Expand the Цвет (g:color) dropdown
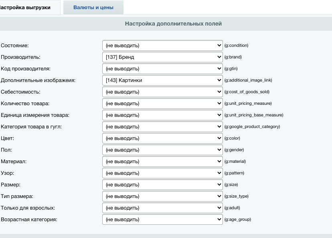332x238 pixels. click(x=162, y=138)
